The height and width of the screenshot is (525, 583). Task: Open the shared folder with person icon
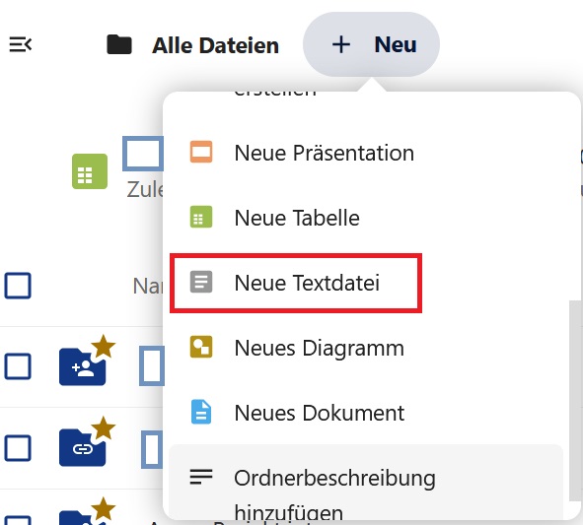coord(83,366)
